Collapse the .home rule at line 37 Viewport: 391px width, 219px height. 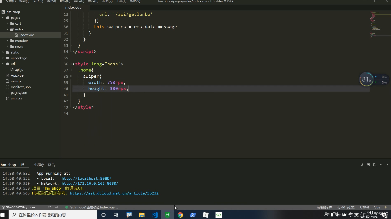point(70,70)
